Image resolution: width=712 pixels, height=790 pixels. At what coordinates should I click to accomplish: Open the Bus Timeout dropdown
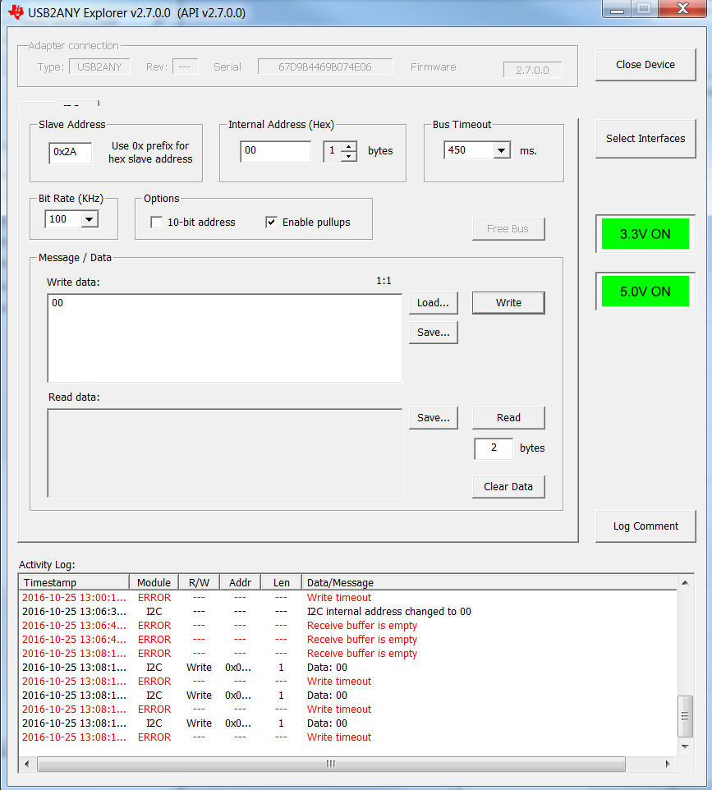[502, 150]
